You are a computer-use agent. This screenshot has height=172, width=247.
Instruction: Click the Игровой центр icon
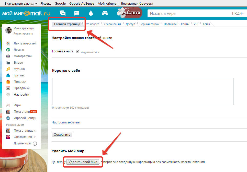(x=8, y=118)
